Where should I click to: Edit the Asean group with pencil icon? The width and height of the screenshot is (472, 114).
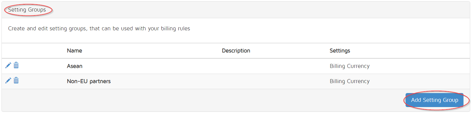(x=8, y=65)
